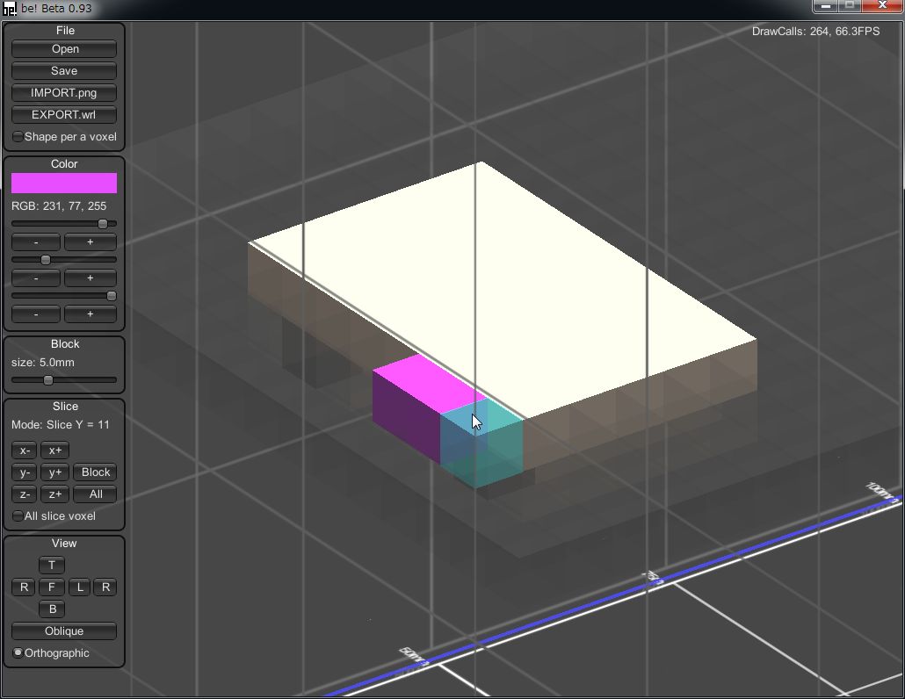Click the T top view button
905x699 pixels.
[x=52, y=566]
